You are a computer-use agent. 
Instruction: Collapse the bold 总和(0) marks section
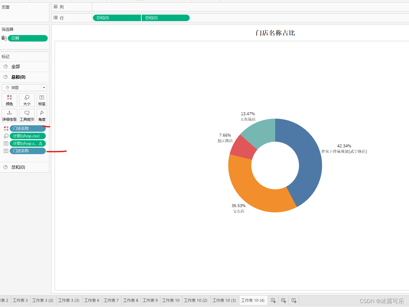(25, 77)
